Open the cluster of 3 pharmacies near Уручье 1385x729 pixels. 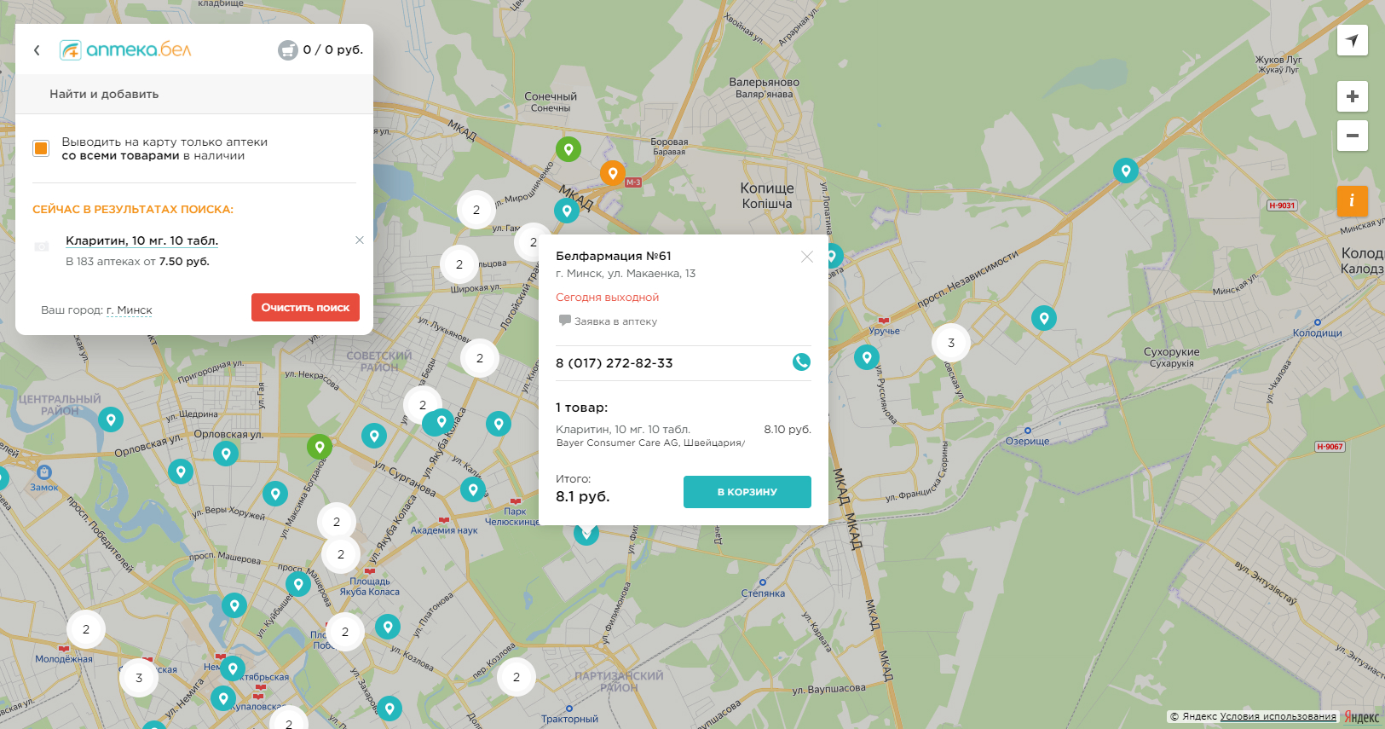click(951, 343)
